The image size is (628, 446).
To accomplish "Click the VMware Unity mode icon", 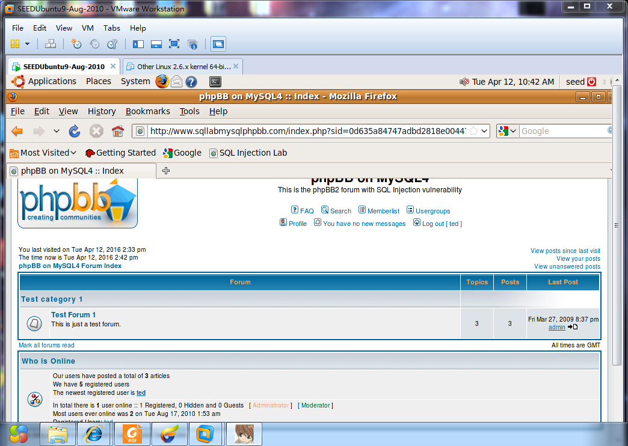I will coord(192,44).
